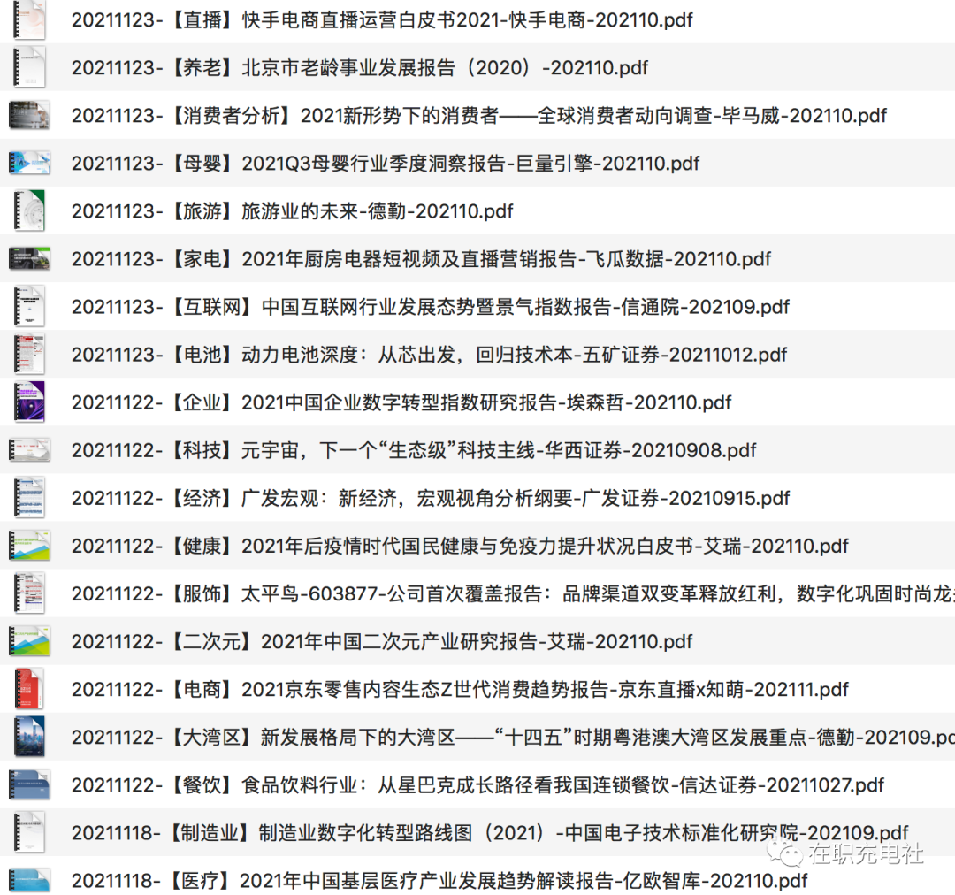
Task: Select 2021年中国二次元产业研究报告 file
Action: pyautogui.click(x=382, y=641)
